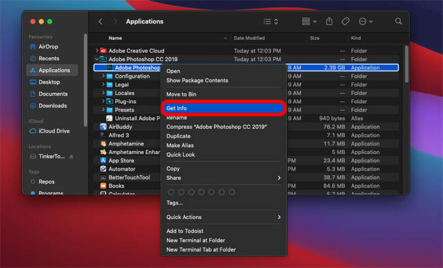This screenshot has height=268, width=443.
Task: Open the list view switcher
Action: tap(271, 21)
